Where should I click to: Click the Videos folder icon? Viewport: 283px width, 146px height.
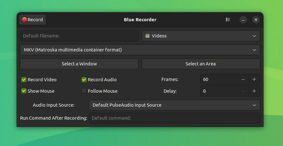point(147,36)
